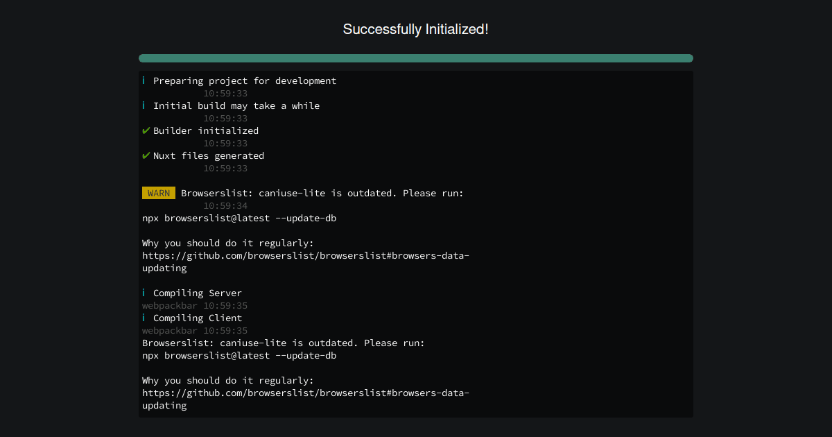Screen dimensions: 832x437
Task: Select the 'npx browserslist@latest --update-db' command text
Action: (x=239, y=218)
